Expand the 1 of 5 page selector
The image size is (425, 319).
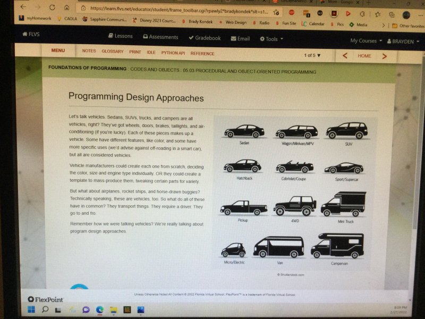(x=312, y=55)
